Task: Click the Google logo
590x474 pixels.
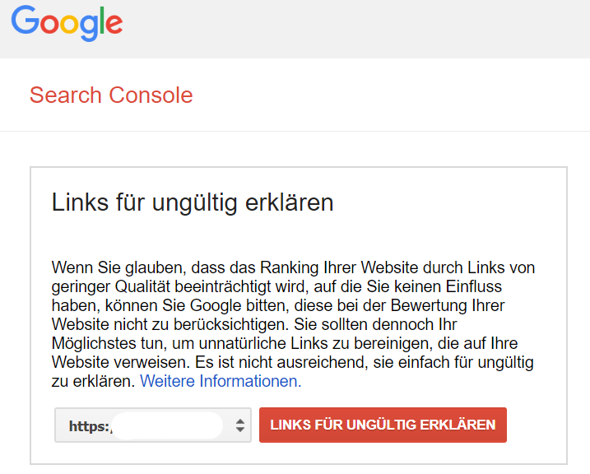Action: [67, 22]
